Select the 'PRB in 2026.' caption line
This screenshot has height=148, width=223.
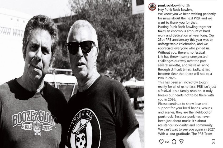click(x=167, y=78)
